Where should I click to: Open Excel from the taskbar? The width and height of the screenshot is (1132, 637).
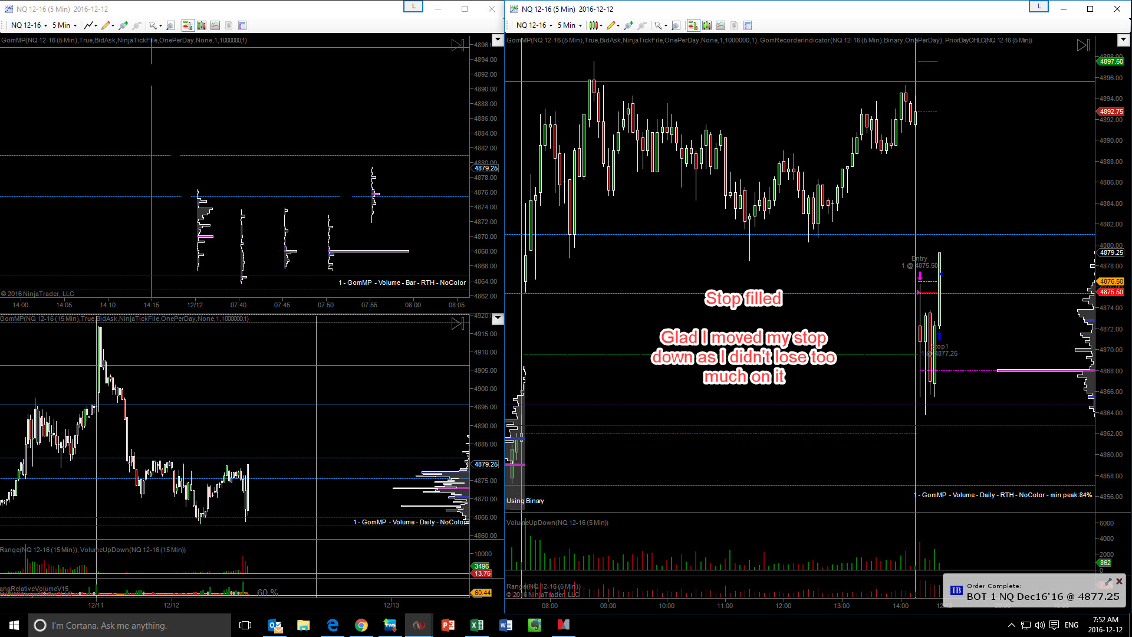(x=477, y=625)
